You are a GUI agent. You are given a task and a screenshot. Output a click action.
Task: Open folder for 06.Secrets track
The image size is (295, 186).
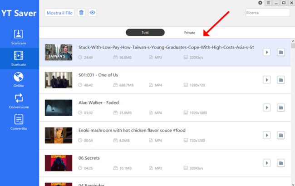coord(281,163)
